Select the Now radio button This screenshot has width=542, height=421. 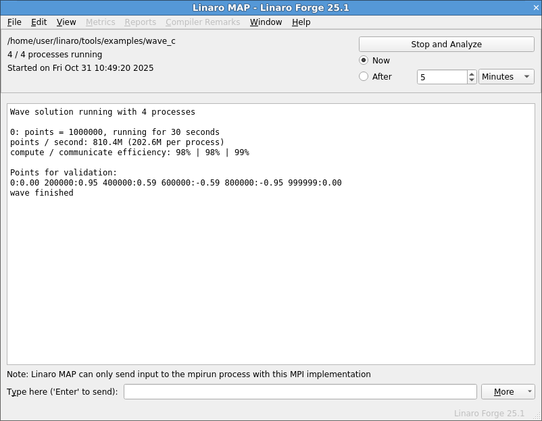click(x=364, y=60)
